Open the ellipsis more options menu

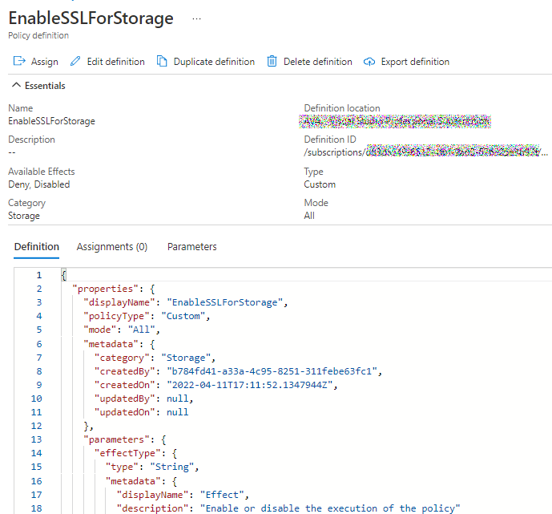point(197,18)
